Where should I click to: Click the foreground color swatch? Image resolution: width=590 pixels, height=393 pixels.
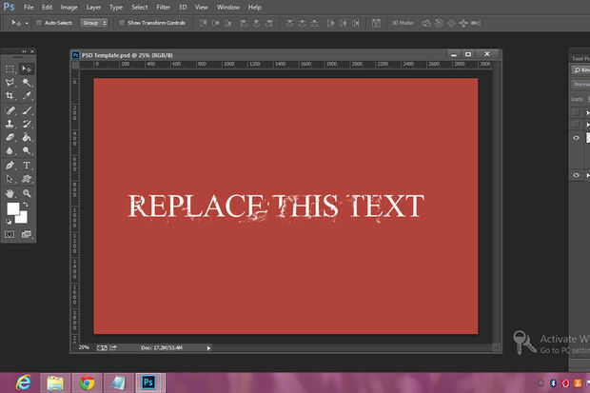(13, 208)
